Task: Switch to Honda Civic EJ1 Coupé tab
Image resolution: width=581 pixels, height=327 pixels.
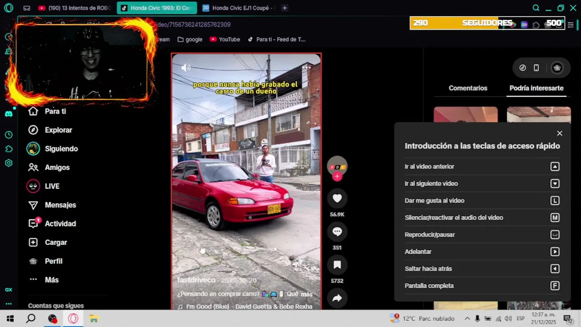Action: coord(238,8)
